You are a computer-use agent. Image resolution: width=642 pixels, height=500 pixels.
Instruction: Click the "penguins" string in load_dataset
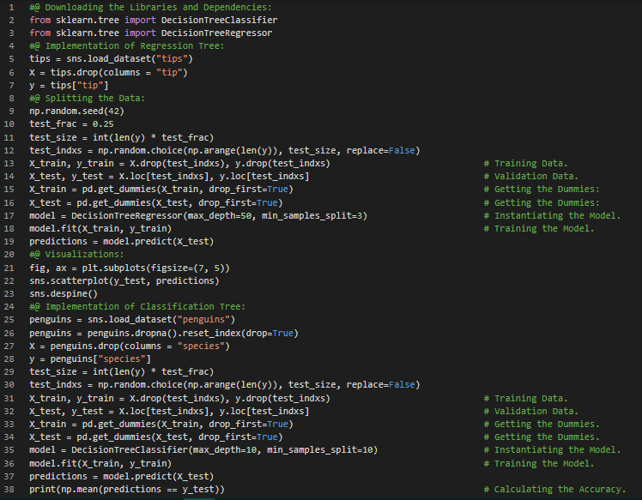[x=199, y=320]
